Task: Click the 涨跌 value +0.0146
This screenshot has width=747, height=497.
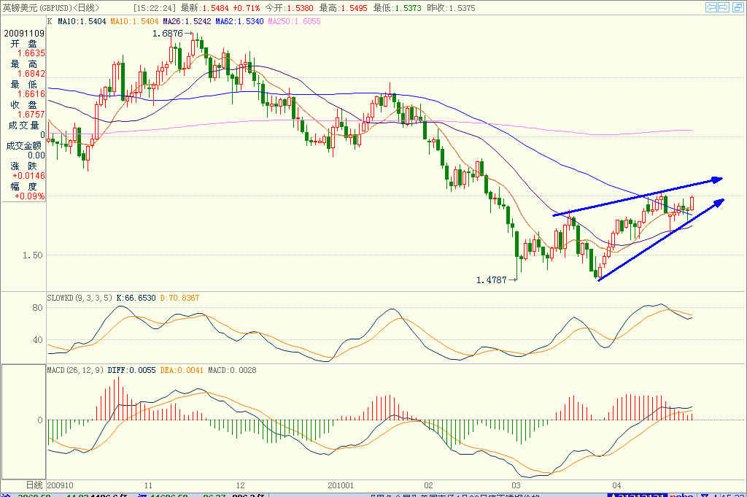Action: [x=28, y=176]
